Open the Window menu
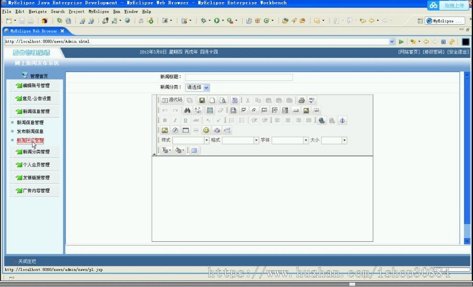473x287 pixels. [x=131, y=12]
